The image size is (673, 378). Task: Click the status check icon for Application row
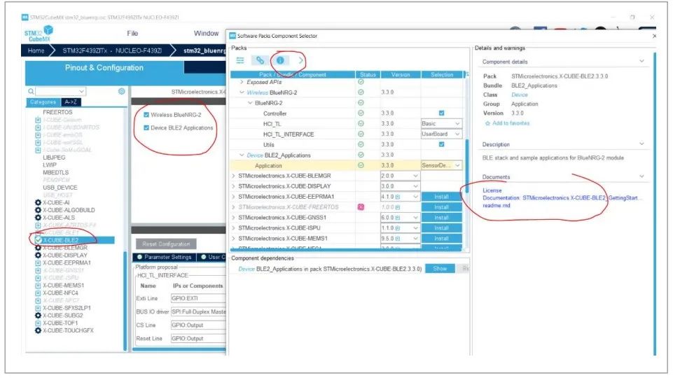(x=361, y=165)
